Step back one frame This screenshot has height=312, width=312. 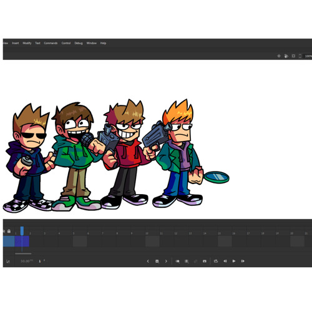pyautogui.click(x=225, y=261)
